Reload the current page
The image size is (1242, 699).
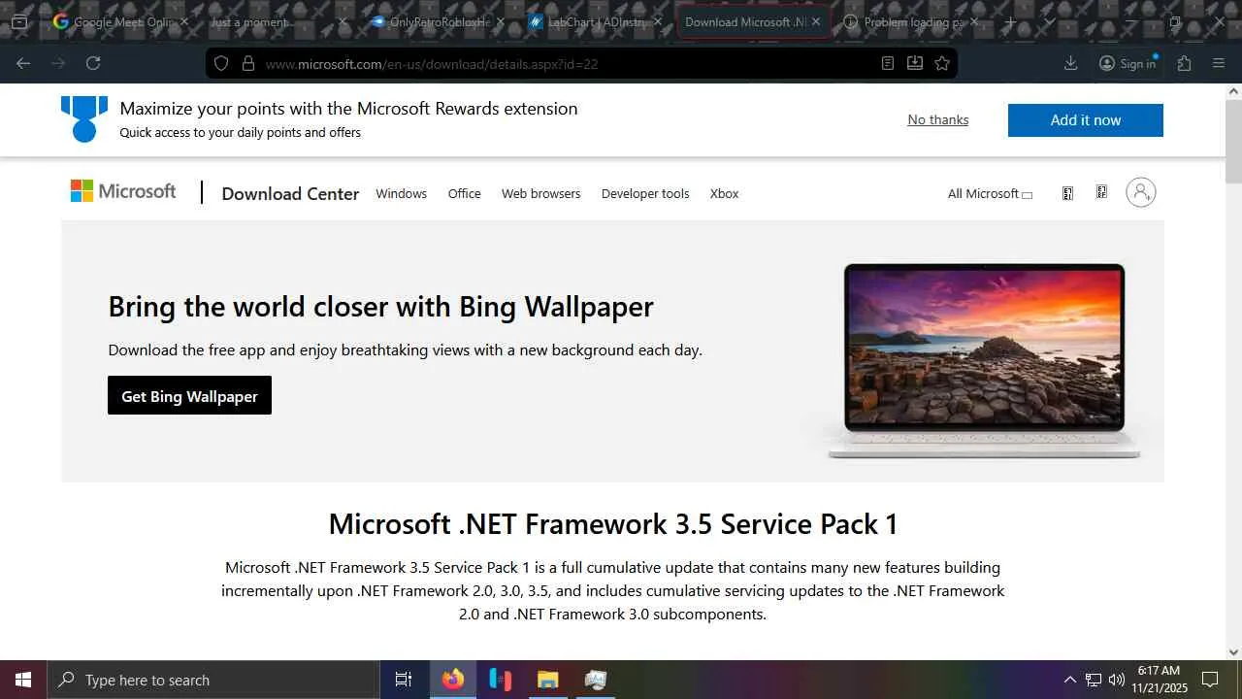pos(93,63)
